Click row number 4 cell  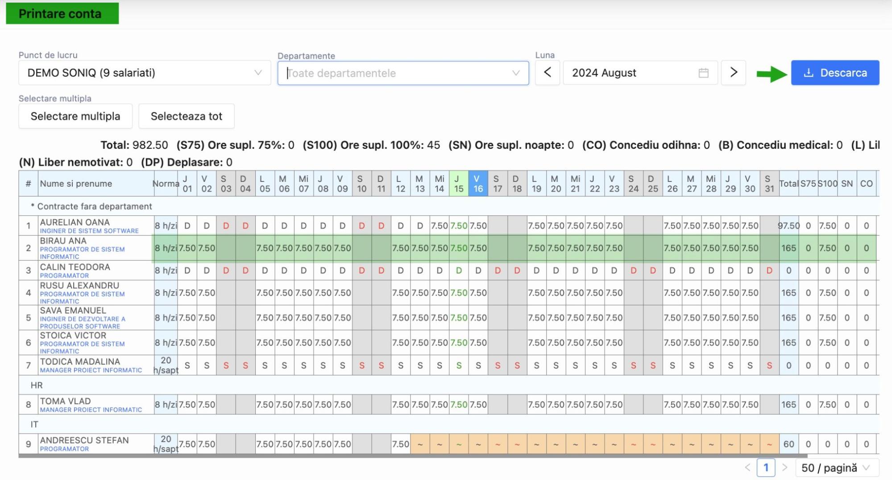pyautogui.click(x=28, y=293)
